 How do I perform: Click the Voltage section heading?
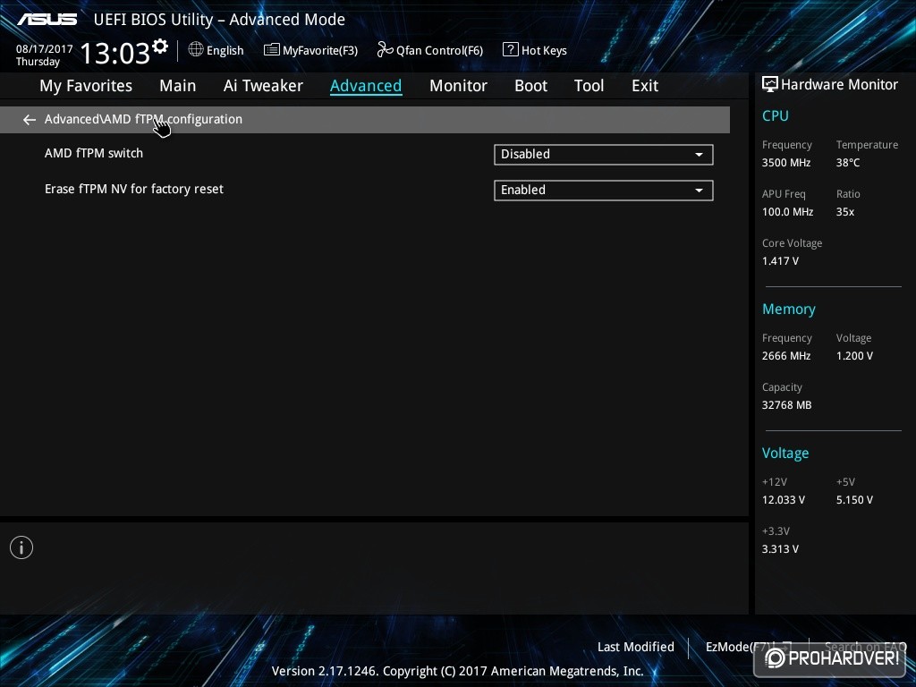point(785,453)
